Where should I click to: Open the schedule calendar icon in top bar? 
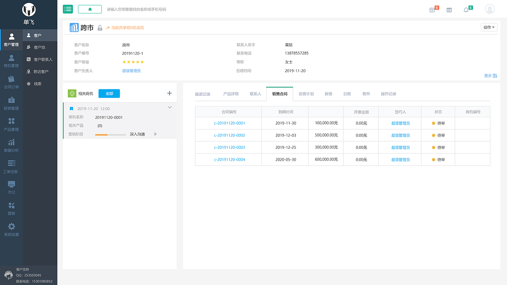point(449,9)
